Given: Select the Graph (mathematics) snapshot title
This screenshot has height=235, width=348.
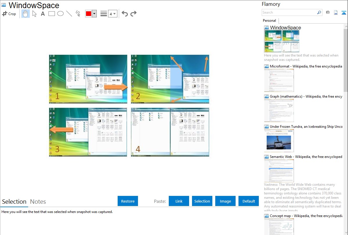Looking at the screenshot, I should 306,96.
